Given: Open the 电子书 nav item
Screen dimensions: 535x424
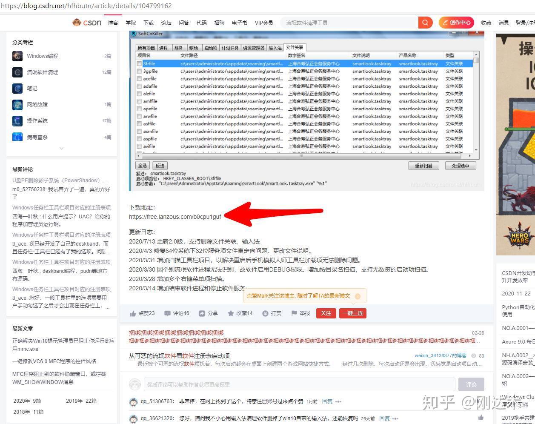Looking at the screenshot, I should [240, 23].
